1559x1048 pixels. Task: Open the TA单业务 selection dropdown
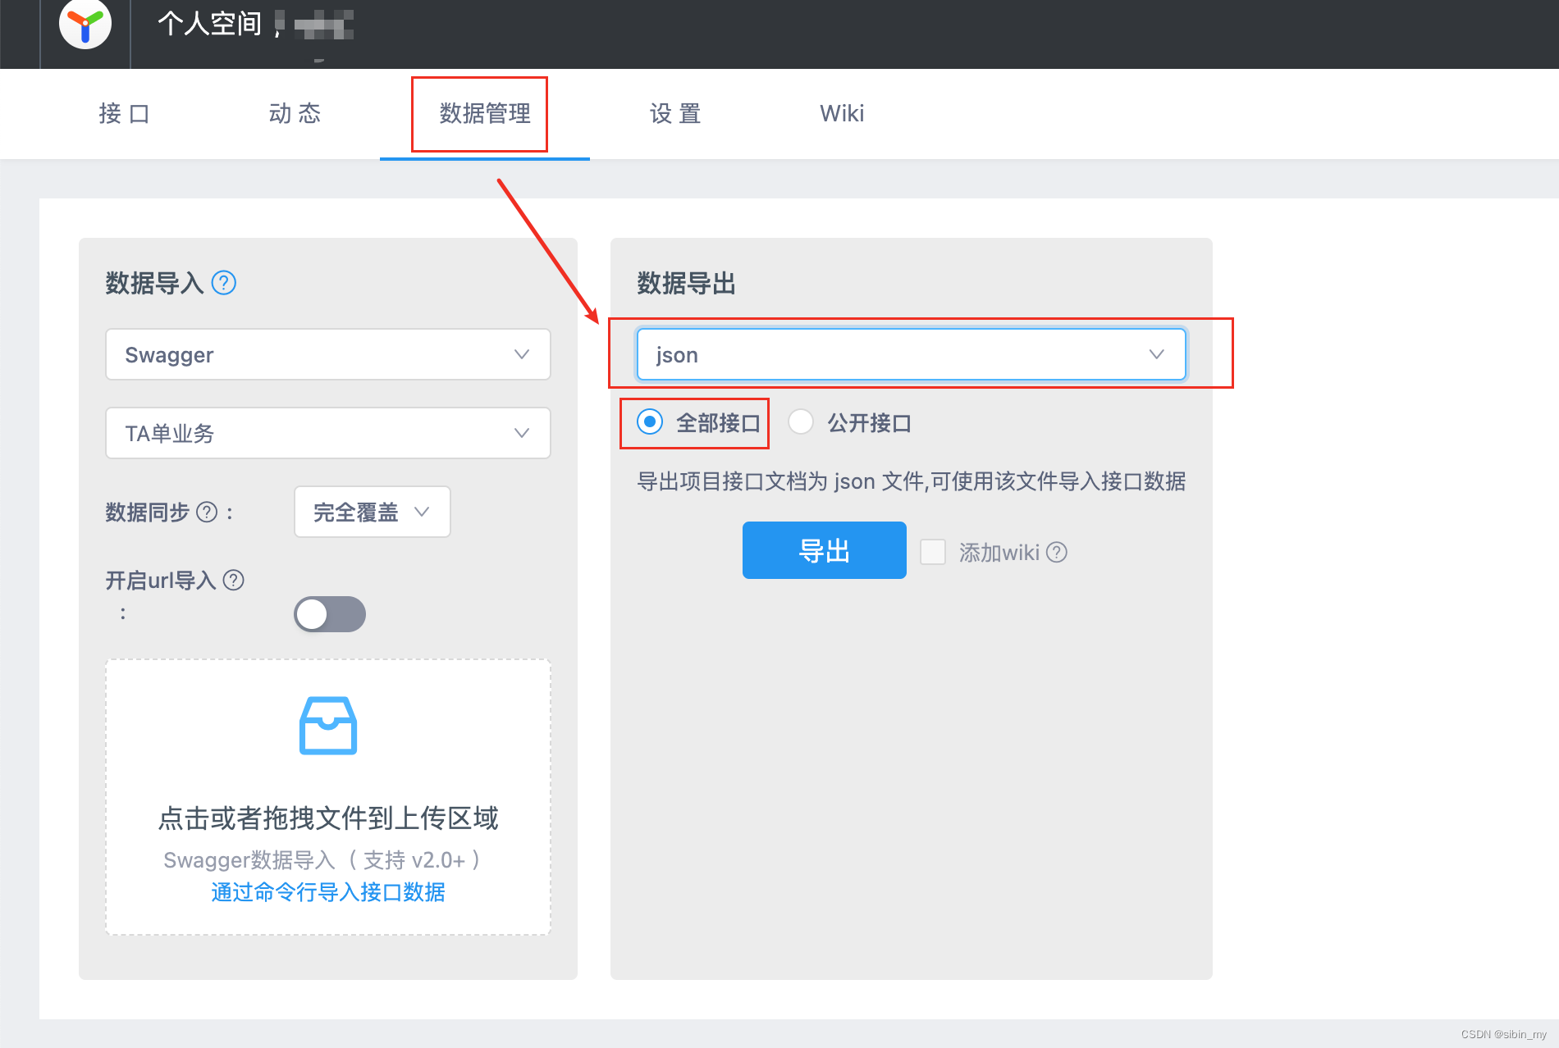327,433
